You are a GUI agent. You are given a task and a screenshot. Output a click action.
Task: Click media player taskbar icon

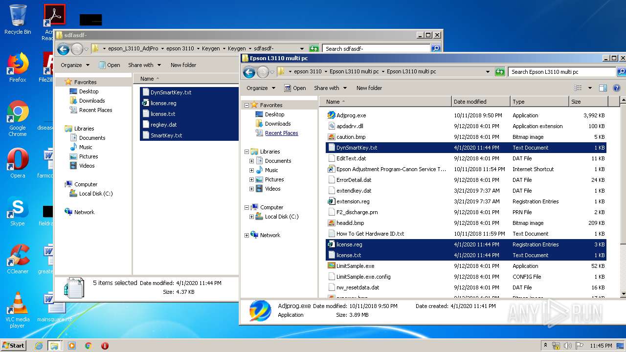coord(72,346)
